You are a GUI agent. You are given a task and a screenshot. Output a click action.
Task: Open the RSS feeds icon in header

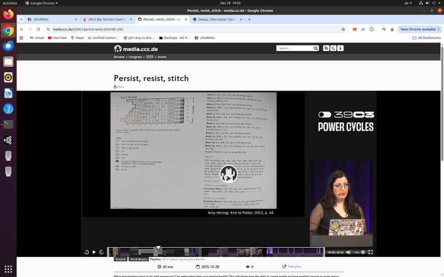(326, 48)
